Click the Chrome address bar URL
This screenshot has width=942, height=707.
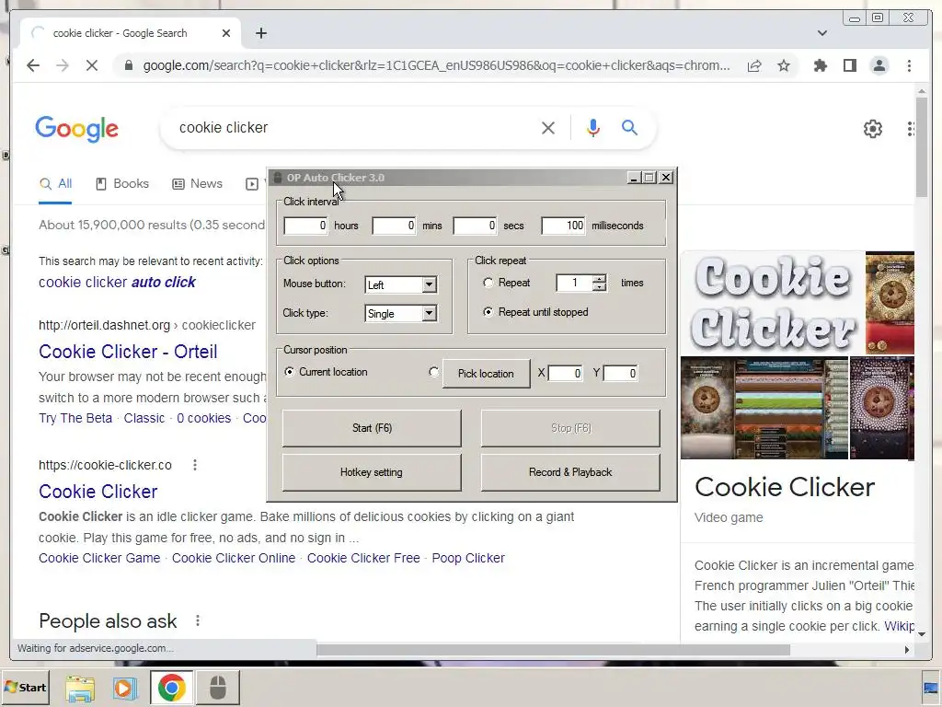(x=436, y=65)
